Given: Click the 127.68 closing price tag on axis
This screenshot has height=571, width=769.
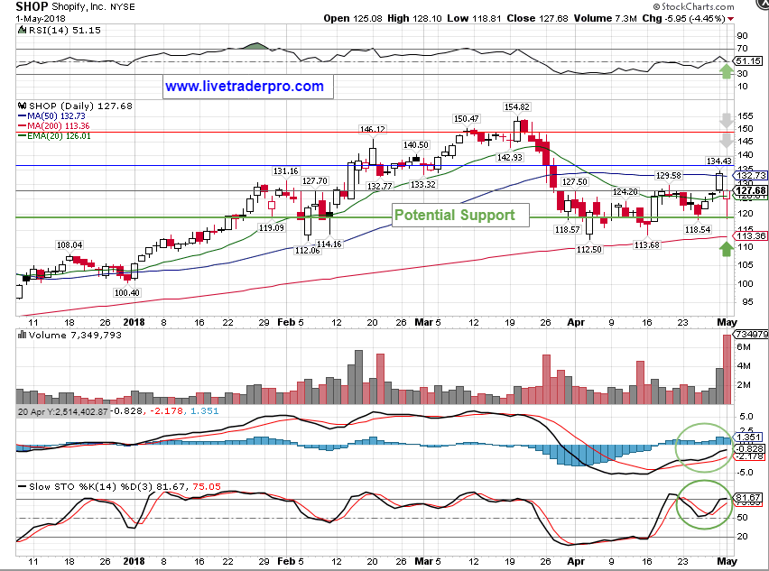Looking at the screenshot, I should [x=750, y=191].
